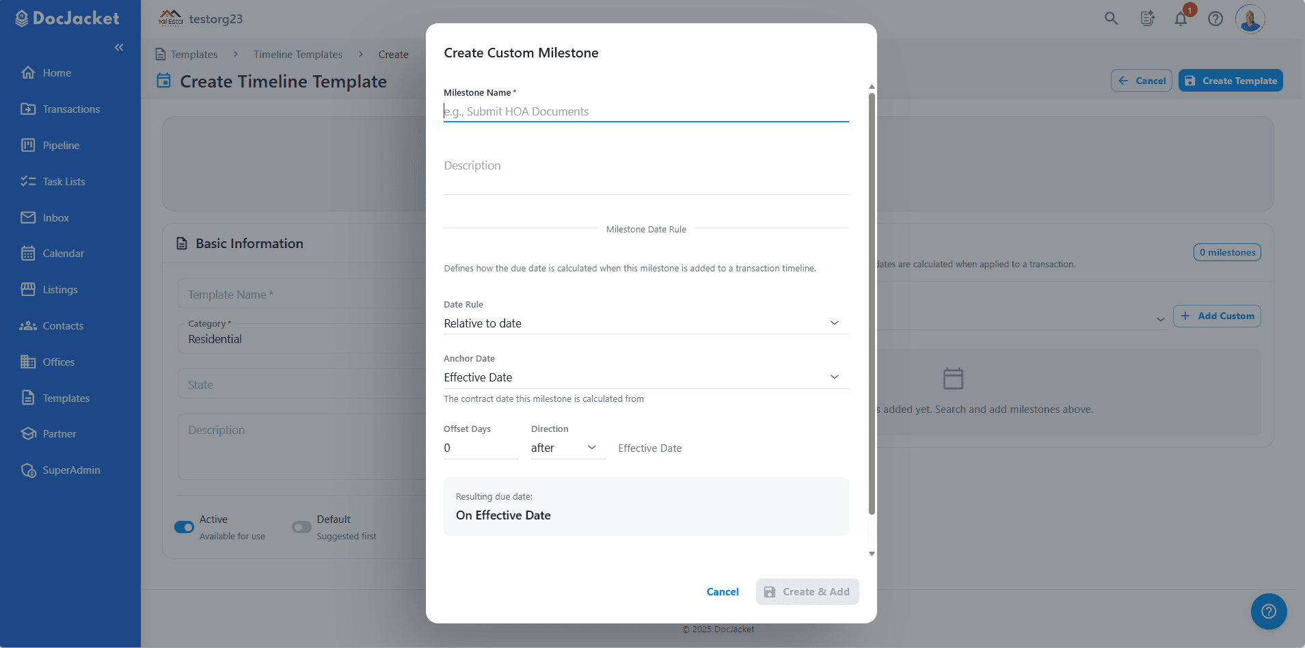1305x648 pixels.
Task: Select the Partner sidebar icon
Action: (28, 433)
